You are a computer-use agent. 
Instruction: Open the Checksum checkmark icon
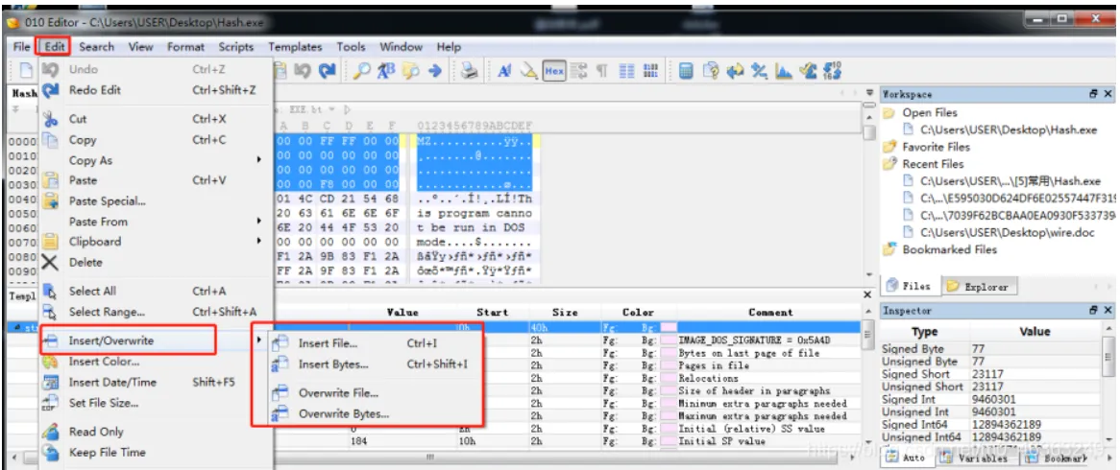808,71
